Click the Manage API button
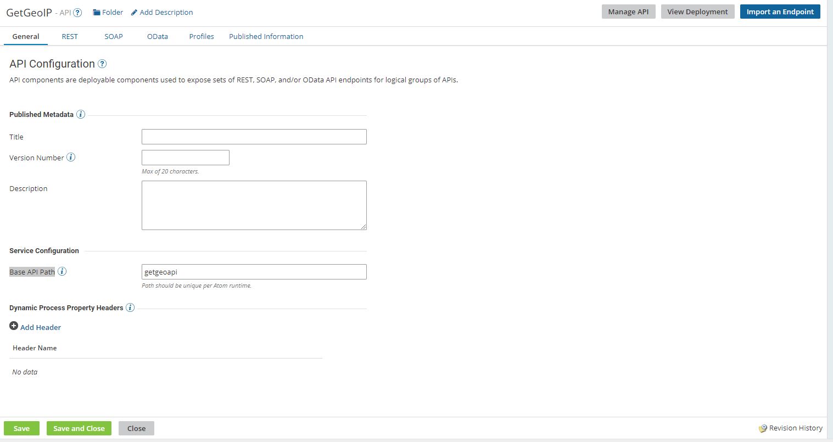This screenshot has height=442, width=833. (x=628, y=11)
